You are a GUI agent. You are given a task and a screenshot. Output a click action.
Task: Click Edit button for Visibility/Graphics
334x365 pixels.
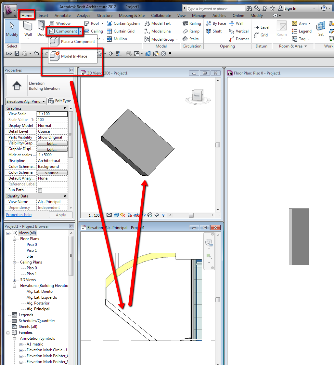point(52,143)
